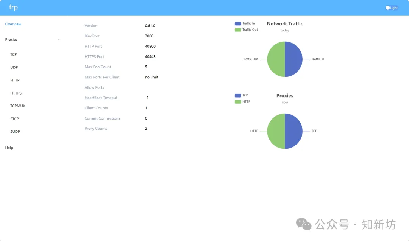Click green Traffic Out pie slice
The height and width of the screenshot is (241, 409).
(x=276, y=59)
